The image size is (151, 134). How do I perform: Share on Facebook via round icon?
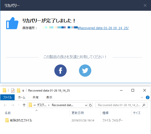click(61, 71)
